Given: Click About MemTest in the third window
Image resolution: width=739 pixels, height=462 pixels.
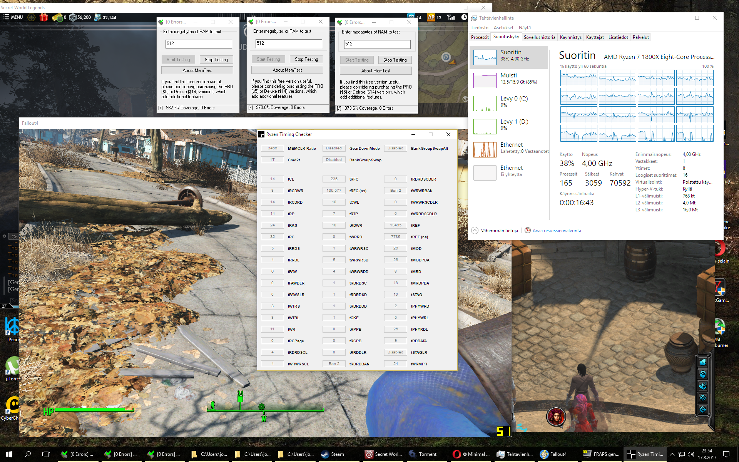Looking at the screenshot, I should (376, 71).
